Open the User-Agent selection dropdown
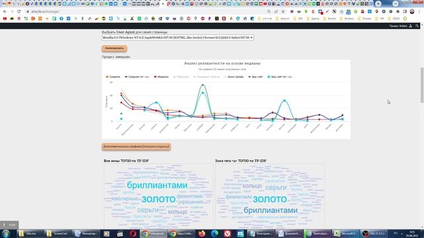Viewport: 424px width, 238px height. 178,38
